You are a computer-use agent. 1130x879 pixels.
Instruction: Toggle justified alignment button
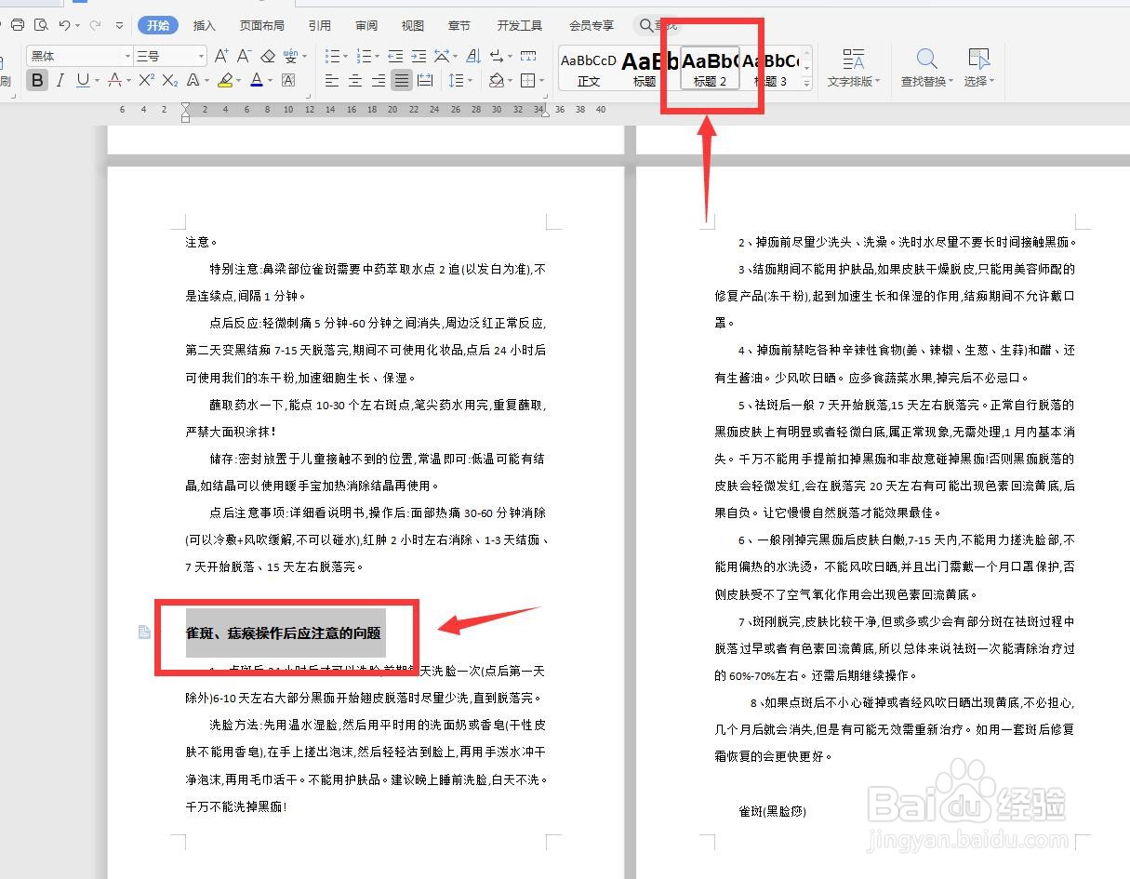click(402, 81)
